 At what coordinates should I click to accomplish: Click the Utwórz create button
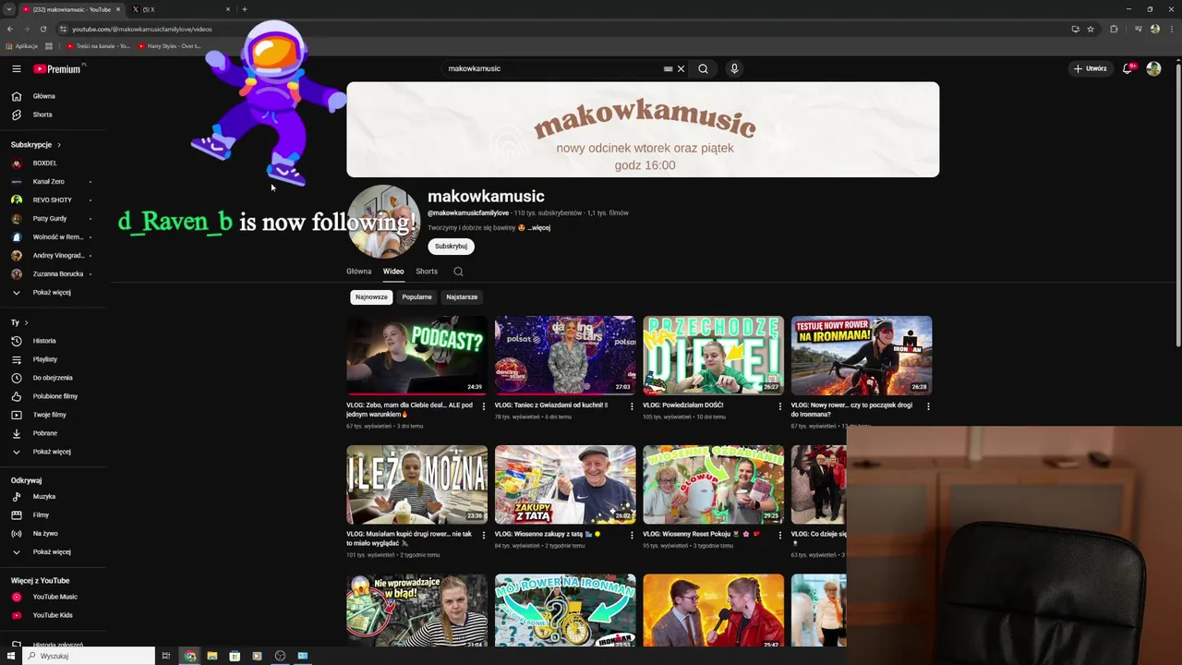pyautogui.click(x=1091, y=68)
